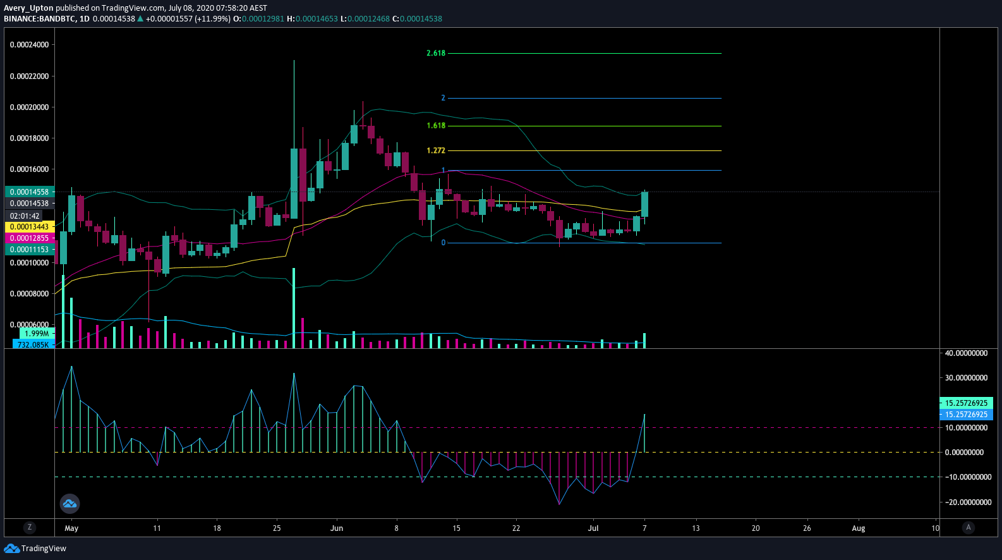
Task: Click the Z timezone button on time axis
Action: 29,527
